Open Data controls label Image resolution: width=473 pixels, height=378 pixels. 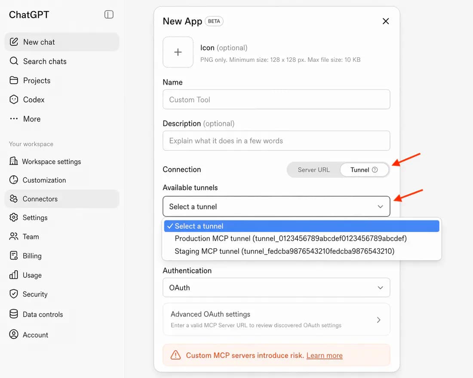43,314
